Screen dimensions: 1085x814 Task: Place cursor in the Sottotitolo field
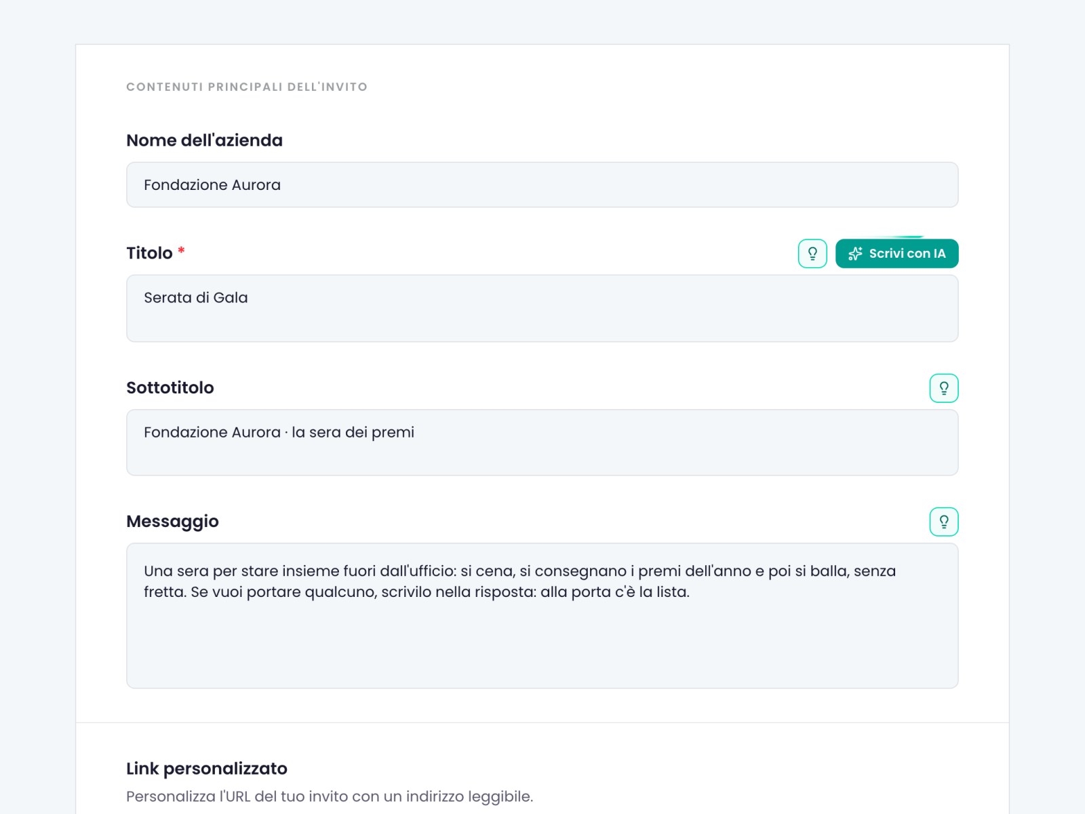(x=542, y=442)
